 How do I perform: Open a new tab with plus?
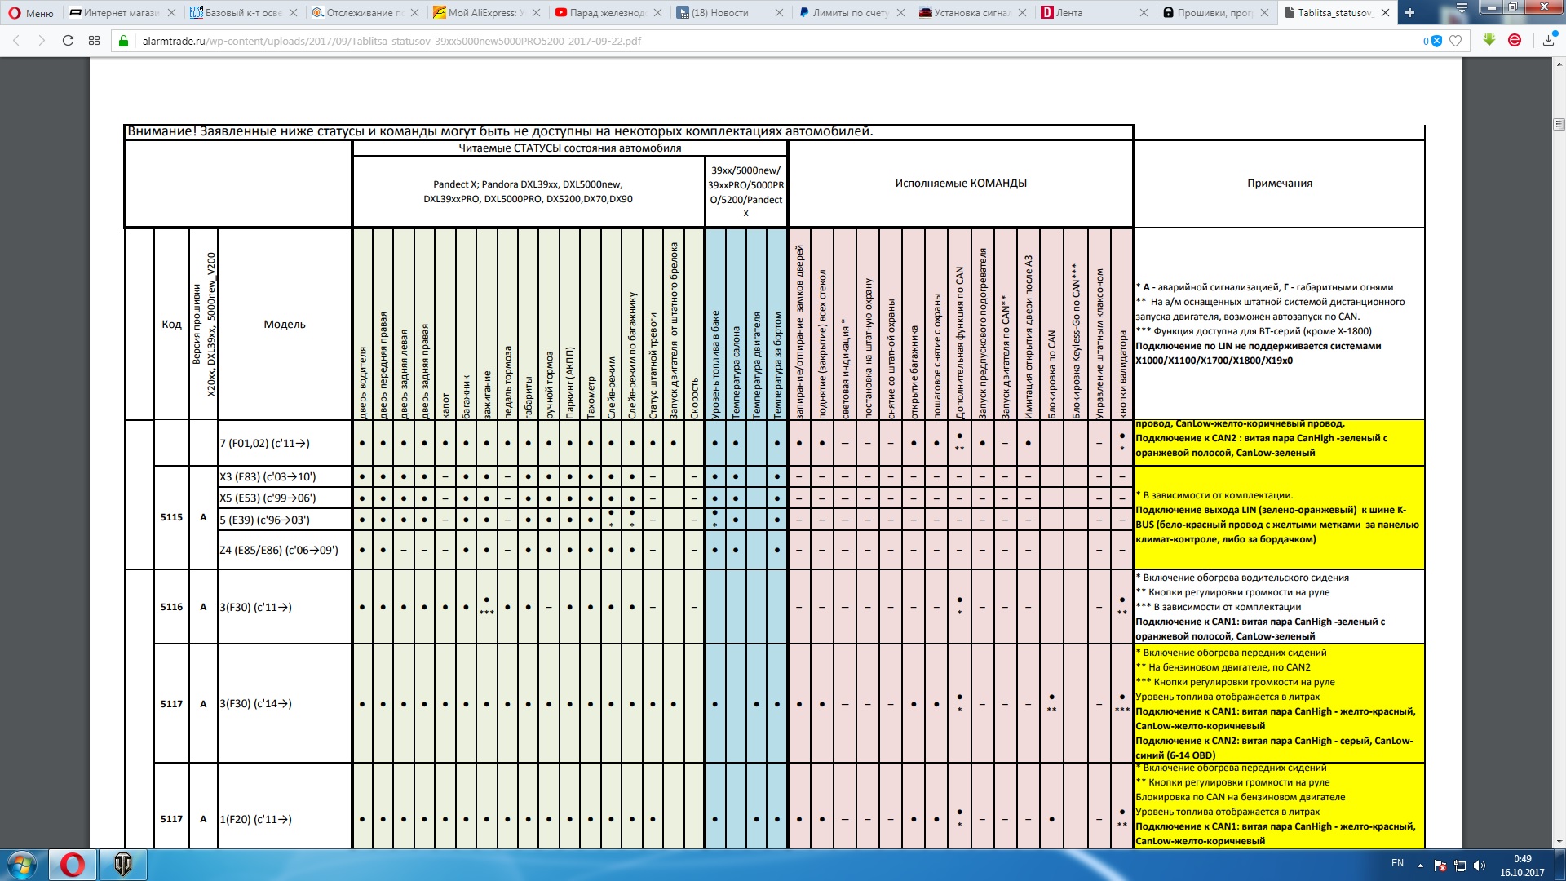click(1409, 12)
